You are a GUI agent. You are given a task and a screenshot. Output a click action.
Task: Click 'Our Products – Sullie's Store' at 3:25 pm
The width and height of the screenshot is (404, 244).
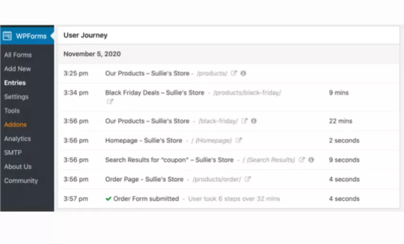pos(147,73)
